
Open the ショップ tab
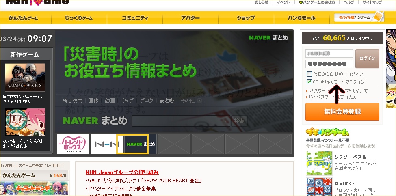click(x=246, y=18)
